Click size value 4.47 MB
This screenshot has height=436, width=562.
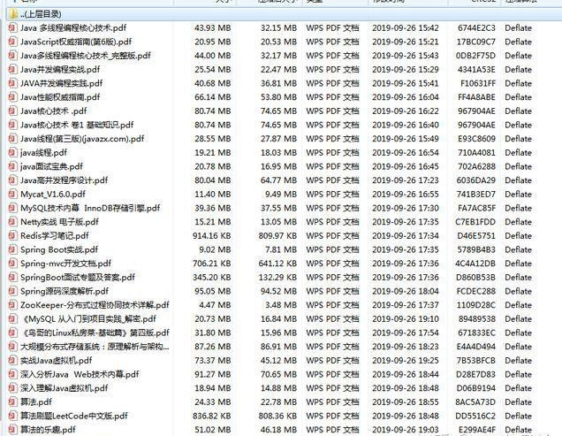(x=215, y=305)
